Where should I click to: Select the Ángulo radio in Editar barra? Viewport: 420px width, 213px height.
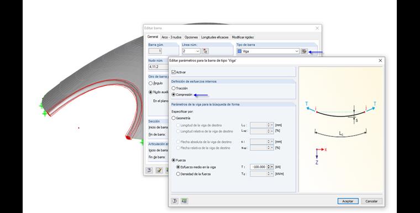click(150, 83)
